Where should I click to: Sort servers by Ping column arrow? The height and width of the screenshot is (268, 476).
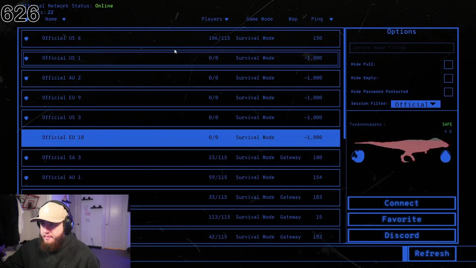click(331, 19)
